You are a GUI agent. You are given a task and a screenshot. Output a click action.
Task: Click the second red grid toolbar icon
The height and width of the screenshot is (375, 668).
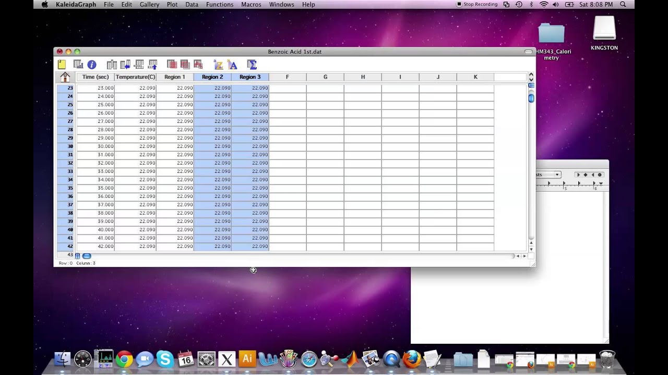coord(185,65)
